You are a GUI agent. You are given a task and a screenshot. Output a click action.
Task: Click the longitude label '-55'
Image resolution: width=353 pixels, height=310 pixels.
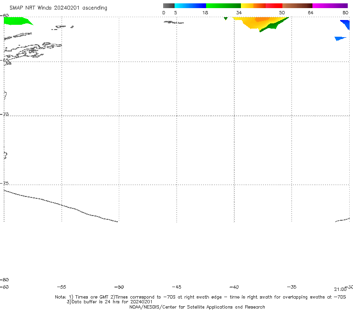(62, 287)
